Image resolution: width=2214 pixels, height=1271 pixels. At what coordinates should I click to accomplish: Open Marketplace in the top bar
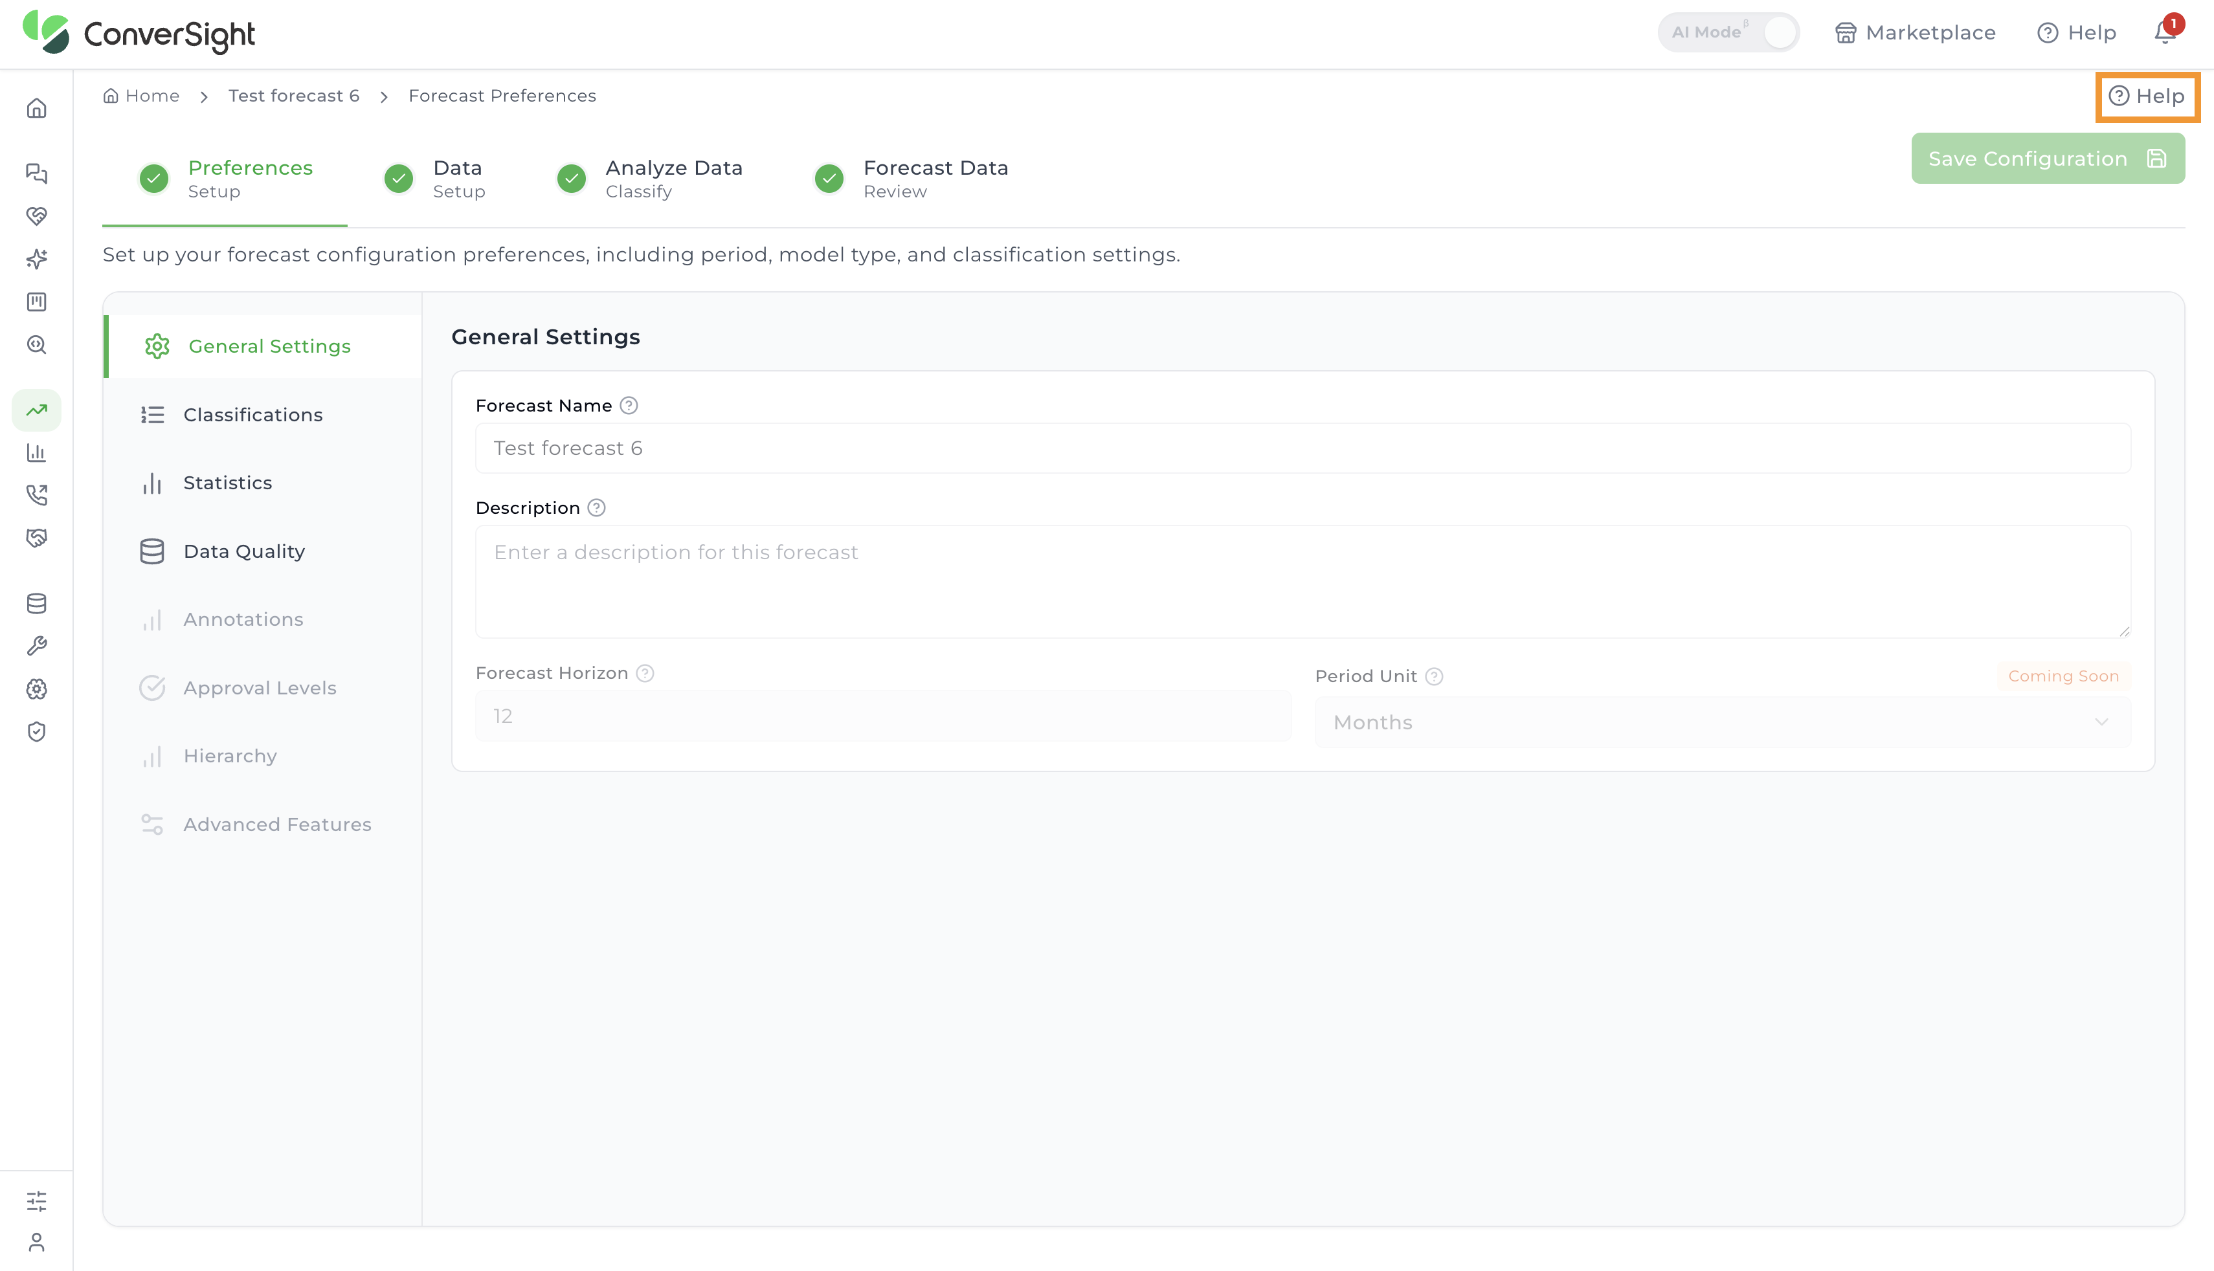[1916, 32]
